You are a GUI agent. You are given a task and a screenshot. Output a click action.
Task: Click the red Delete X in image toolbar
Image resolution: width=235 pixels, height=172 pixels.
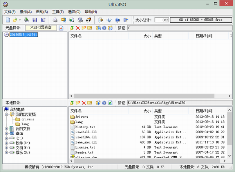78,28
